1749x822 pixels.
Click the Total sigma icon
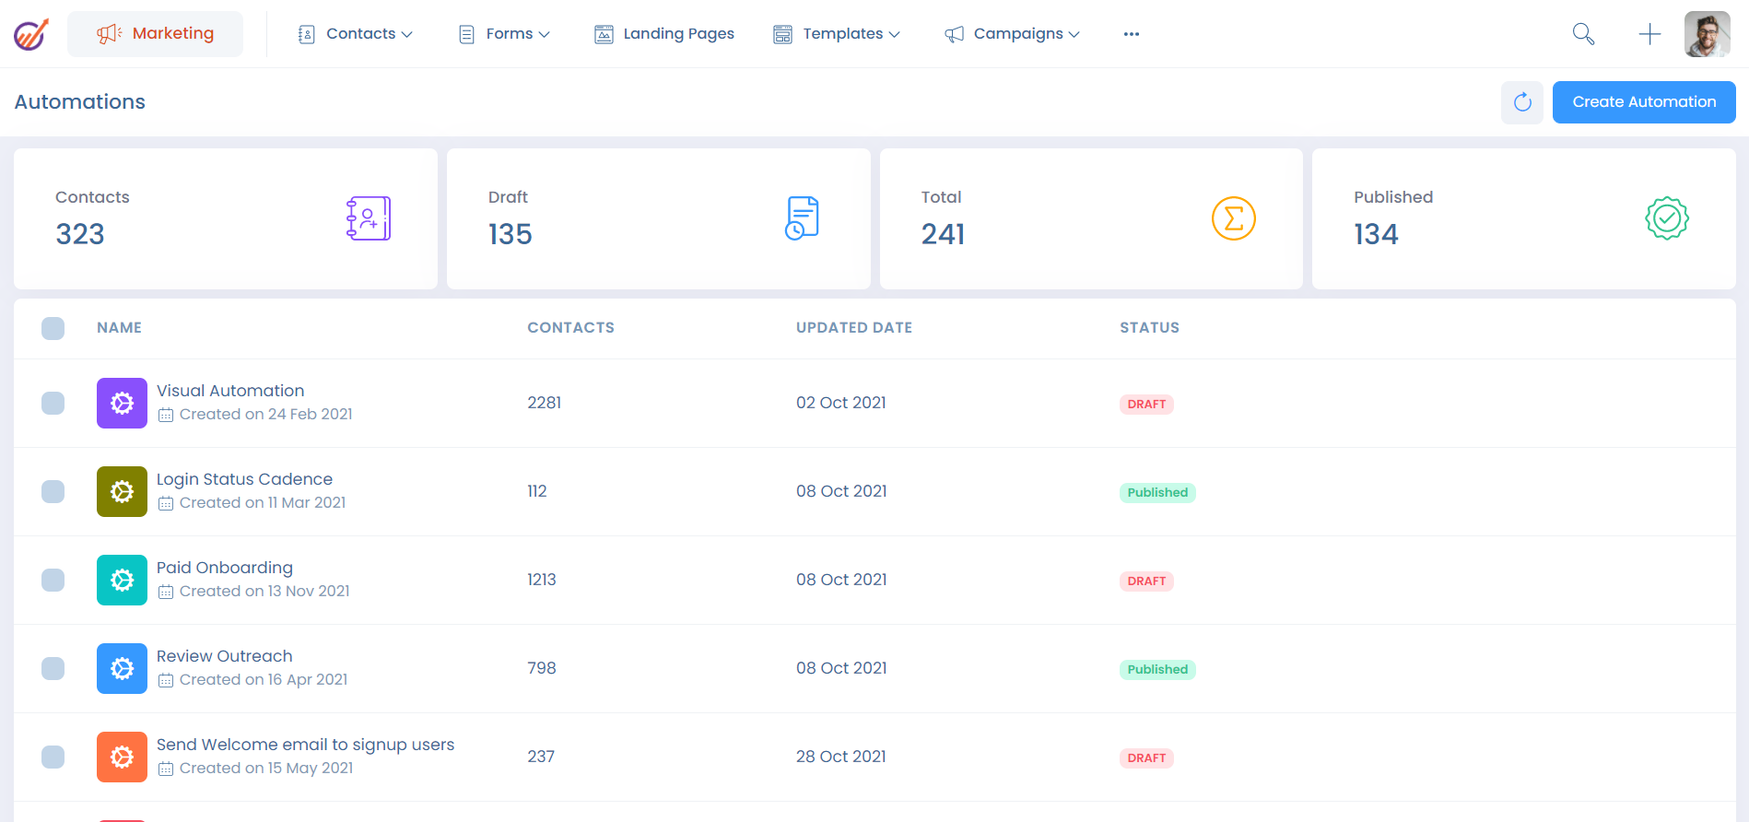1234,218
